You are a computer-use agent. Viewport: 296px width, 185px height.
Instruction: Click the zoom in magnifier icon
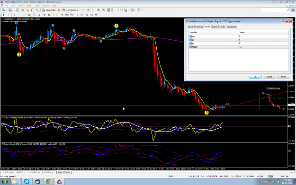pyautogui.click(x=99, y=10)
